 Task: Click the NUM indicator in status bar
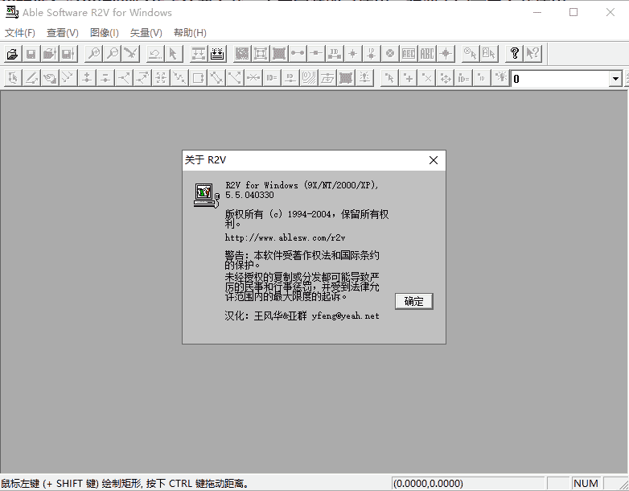pos(586,484)
